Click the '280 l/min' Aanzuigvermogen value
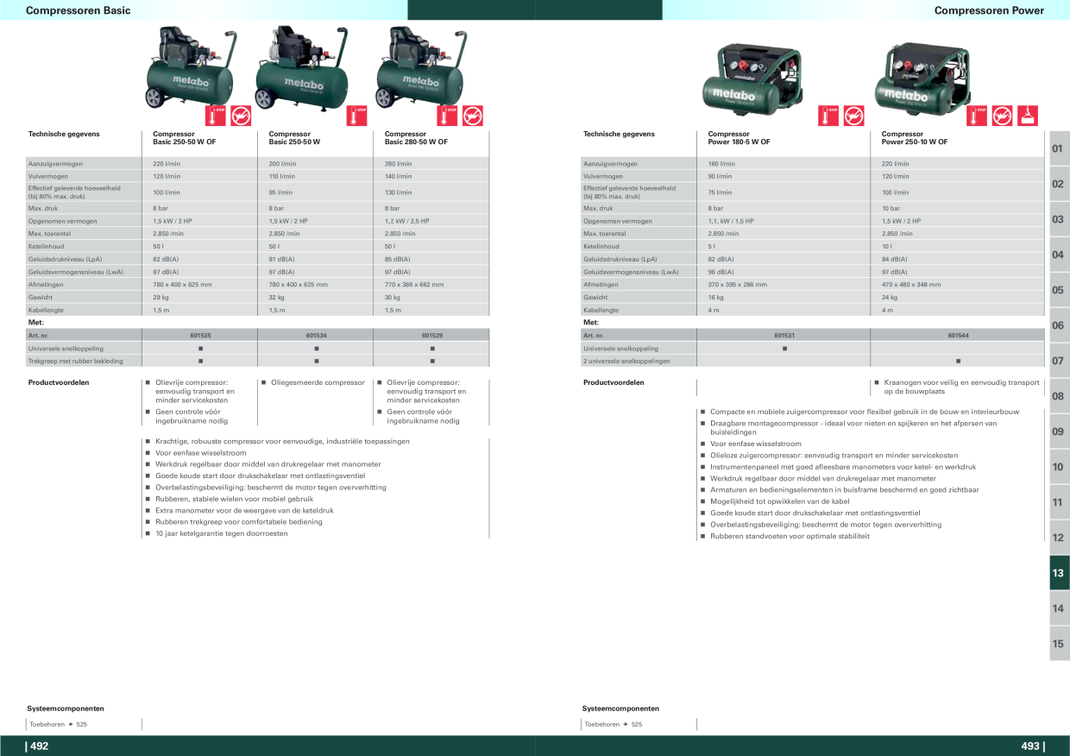The height and width of the screenshot is (756, 1070). click(x=398, y=163)
